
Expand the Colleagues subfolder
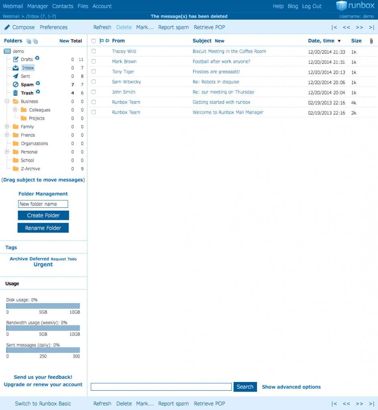pyautogui.click(x=15, y=110)
